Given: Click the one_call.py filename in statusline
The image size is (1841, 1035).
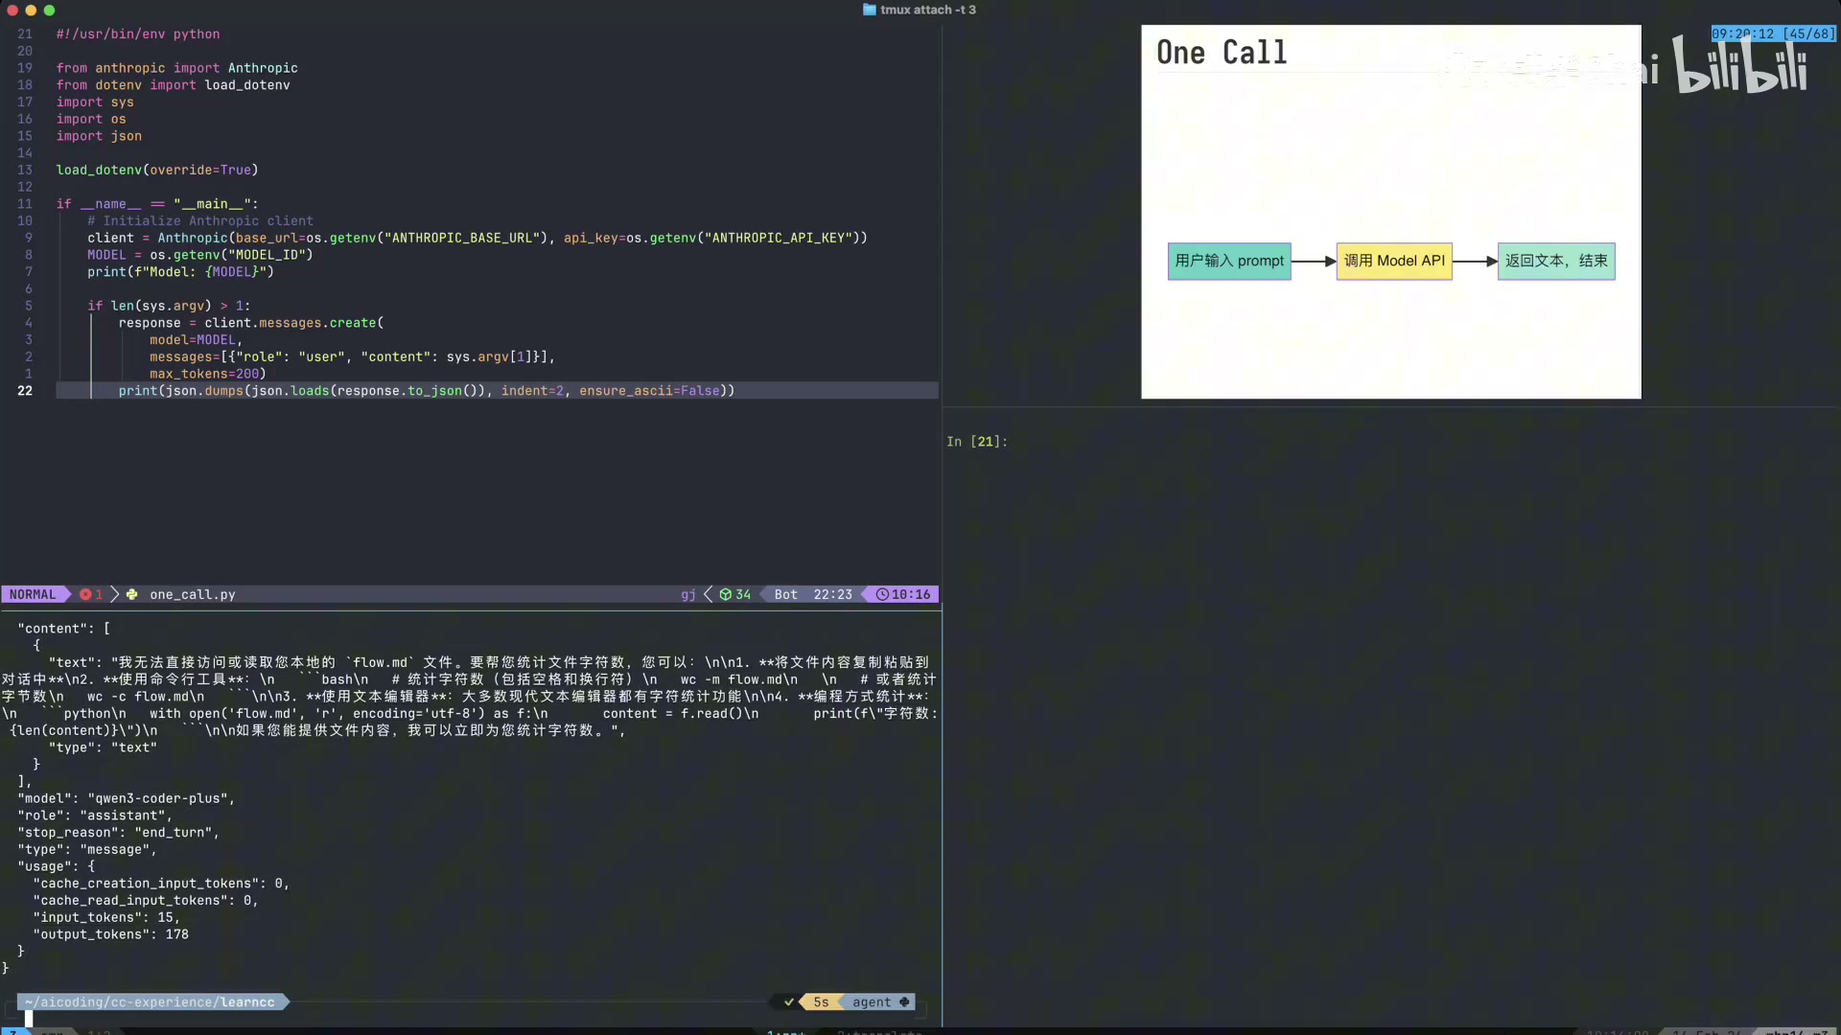Looking at the screenshot, I should (192, 594).
